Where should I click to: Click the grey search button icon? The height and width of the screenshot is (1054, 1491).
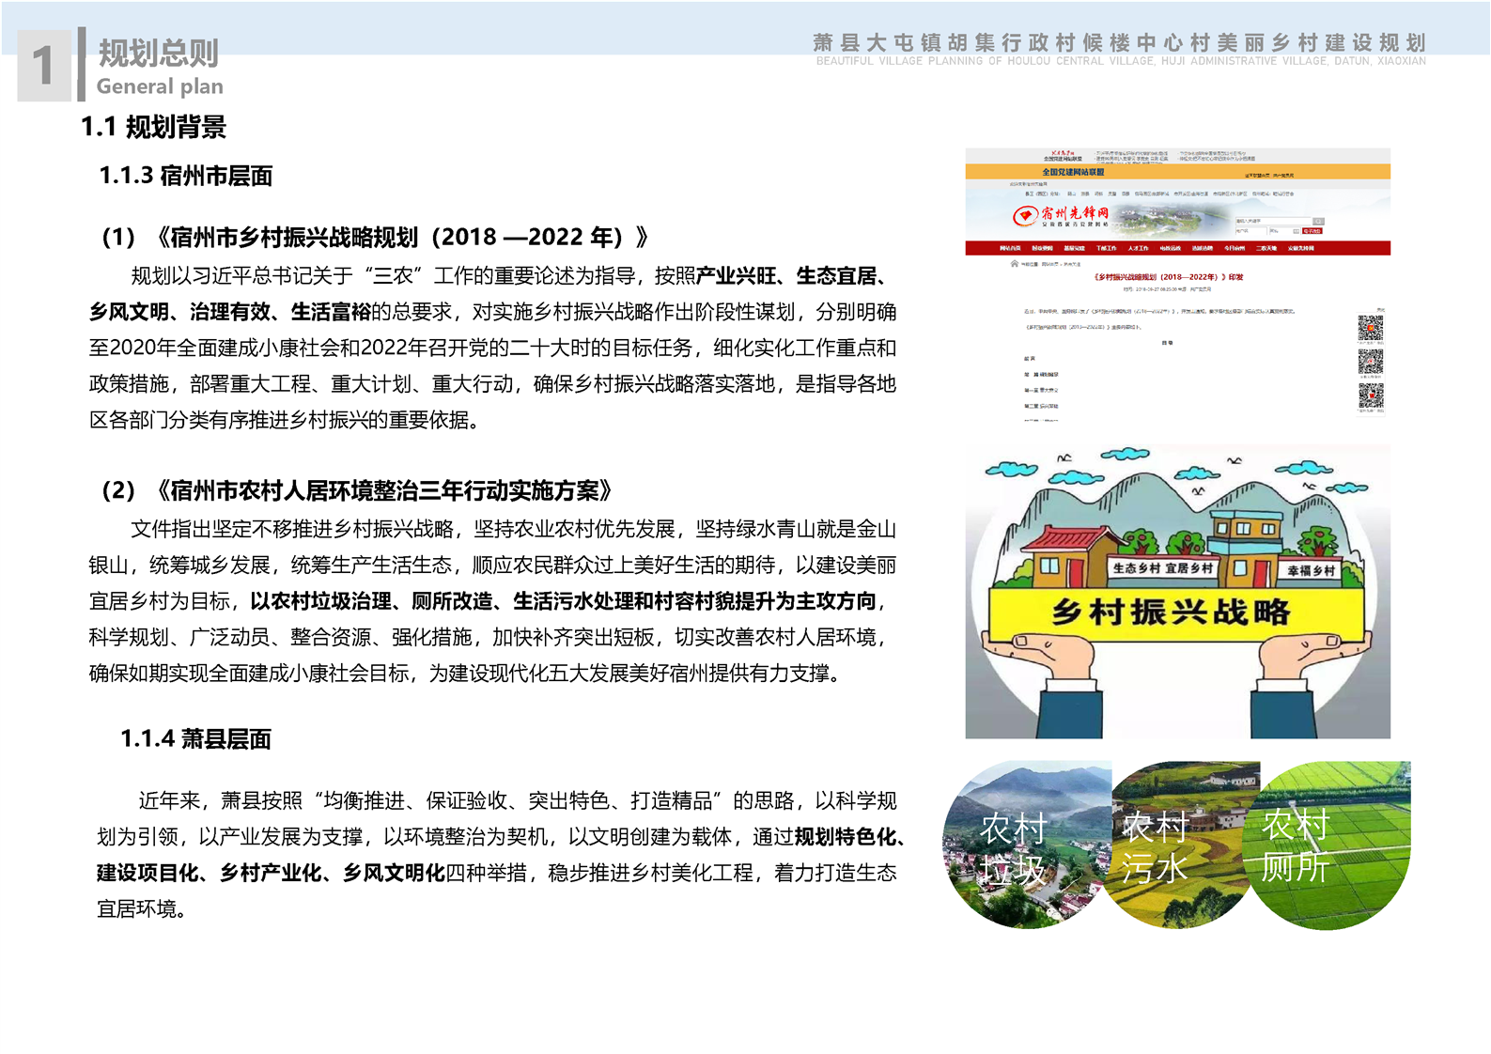1318,222
